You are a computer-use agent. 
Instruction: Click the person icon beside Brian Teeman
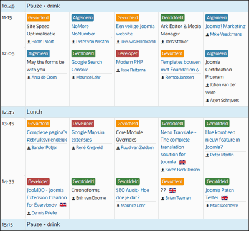(162, 198)
